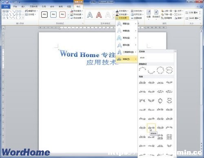Click 上移一层 (Bring Forward)
Screen dimensions: 204x158
click(x=167, y=11)
